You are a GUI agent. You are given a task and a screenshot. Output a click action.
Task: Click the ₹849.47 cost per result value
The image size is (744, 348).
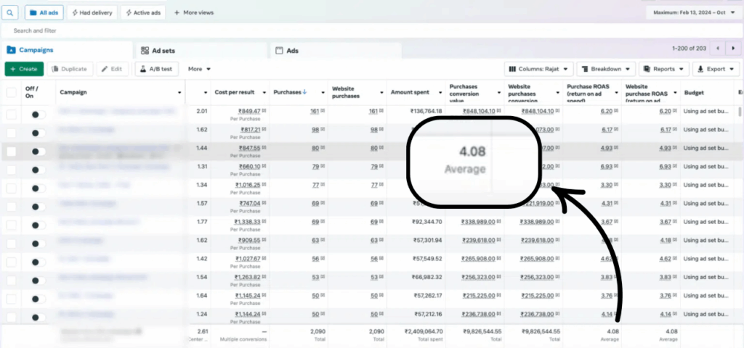249,111
